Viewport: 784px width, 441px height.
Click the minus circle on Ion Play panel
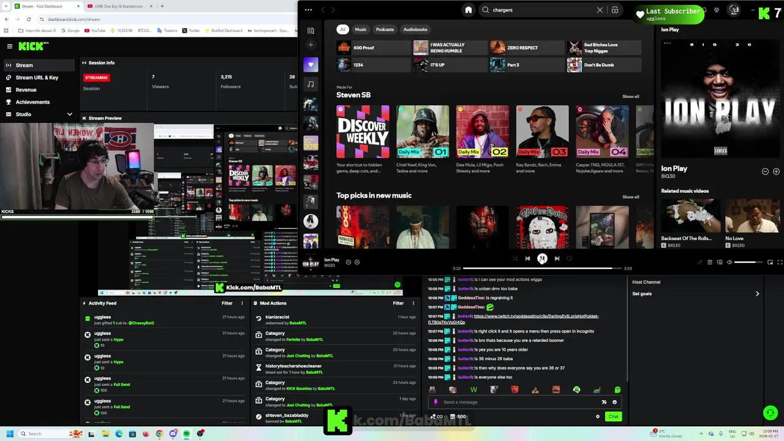765,171
